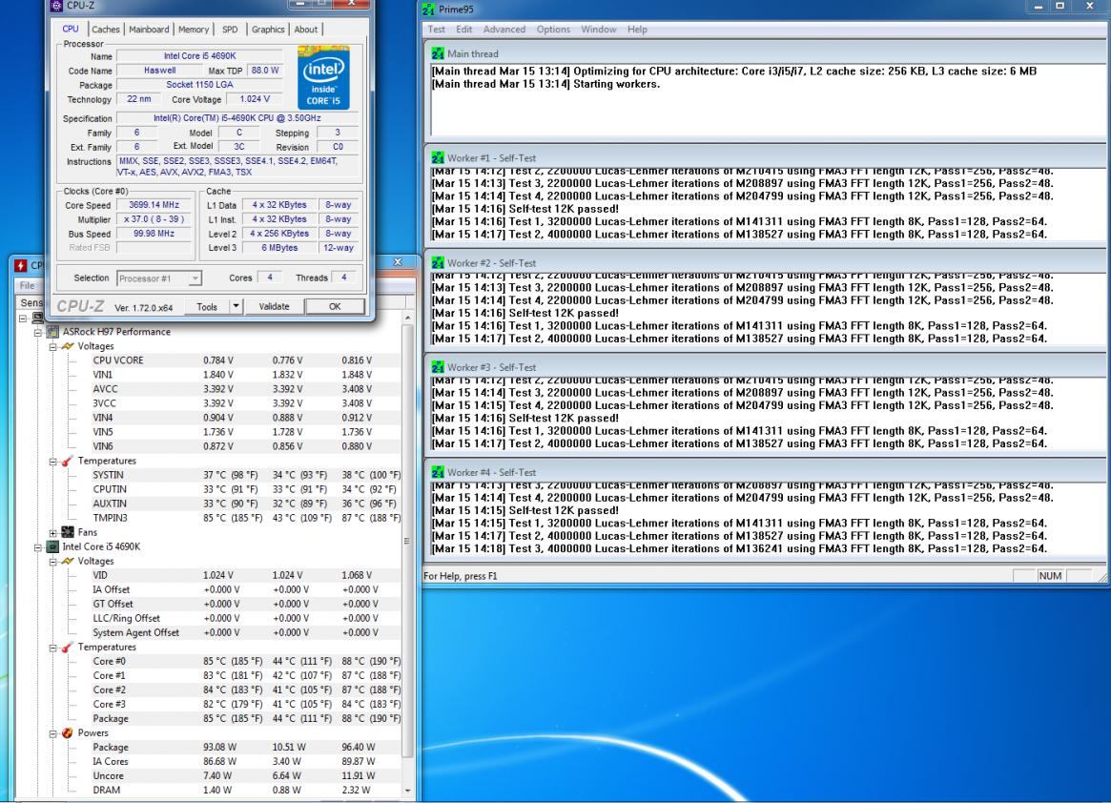Viewport: 1111px width, 803px height.
Task: Click the Core Voltage 1.024 V field
Action: tap(255, 99)
